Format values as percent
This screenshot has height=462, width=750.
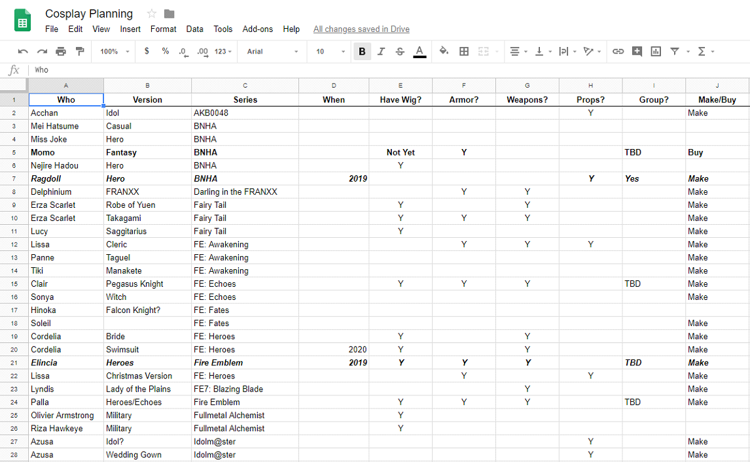[165, 51]
